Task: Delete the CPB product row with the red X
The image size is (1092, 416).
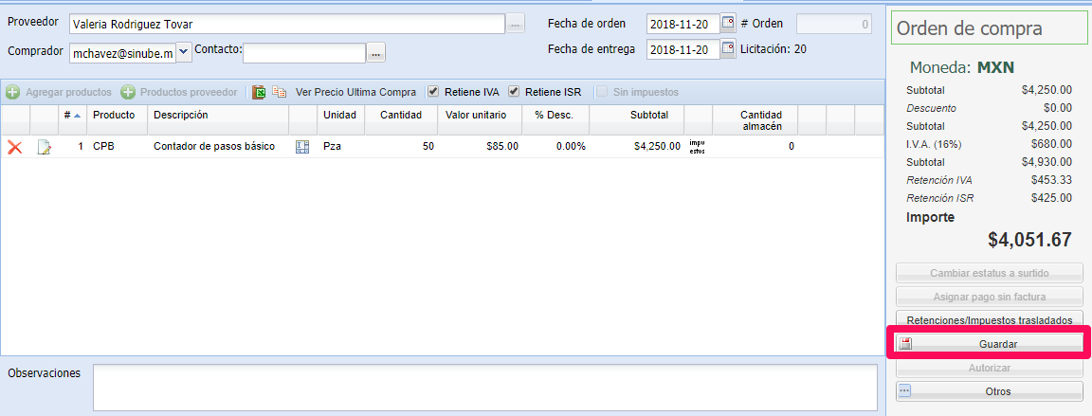Action: (x=14, y=147)
